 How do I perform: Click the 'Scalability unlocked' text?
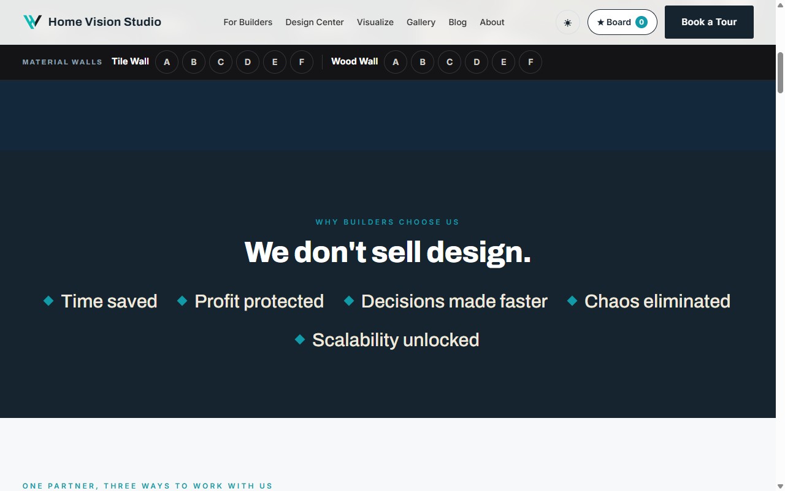pos(396,340)
